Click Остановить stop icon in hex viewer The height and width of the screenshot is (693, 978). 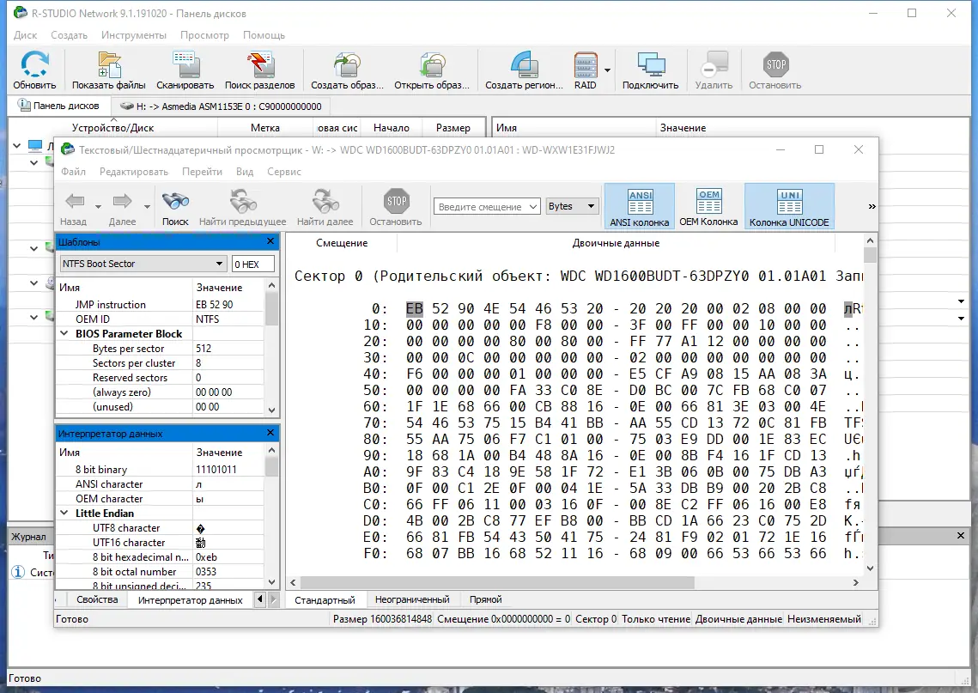(396, 201)
